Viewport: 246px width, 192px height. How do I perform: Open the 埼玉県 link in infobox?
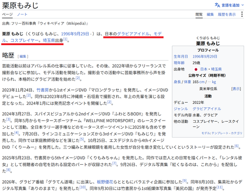click(x=216, y=69)
